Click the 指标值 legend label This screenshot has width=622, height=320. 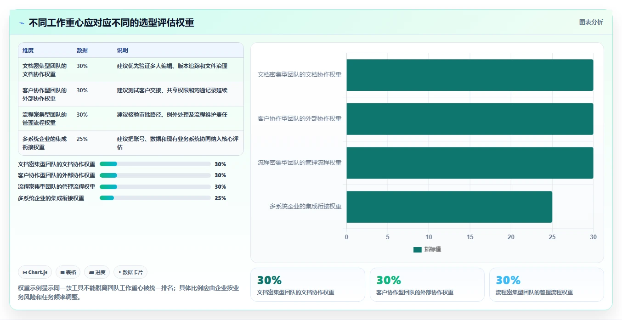coord(432,249)
